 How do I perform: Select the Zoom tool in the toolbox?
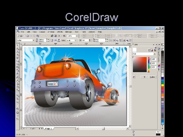point(18,52)
